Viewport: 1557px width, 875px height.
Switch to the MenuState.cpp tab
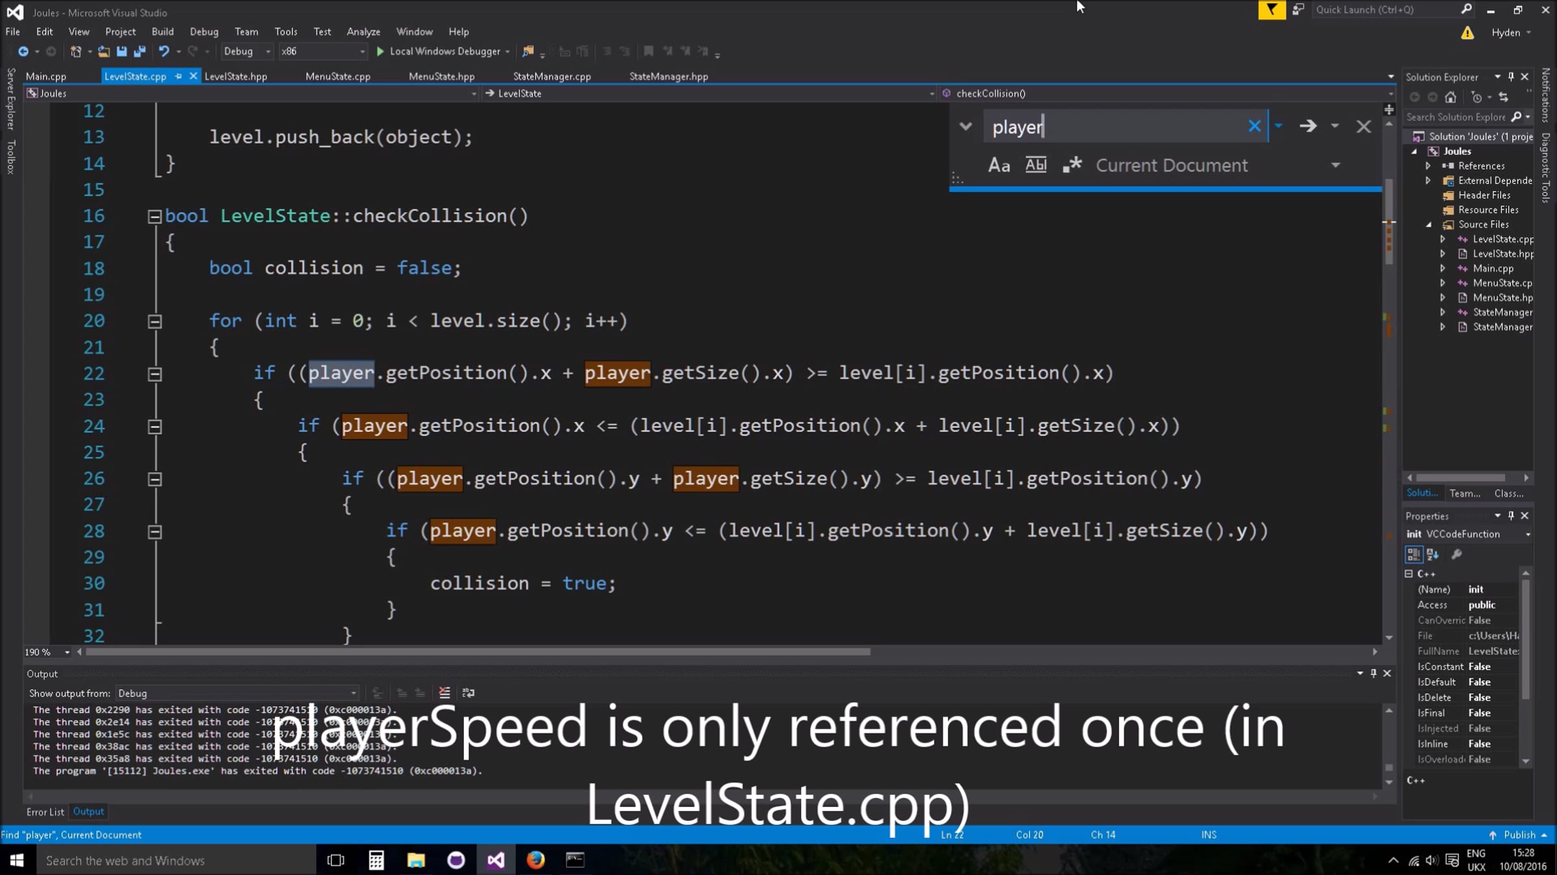tap(338, 76)
